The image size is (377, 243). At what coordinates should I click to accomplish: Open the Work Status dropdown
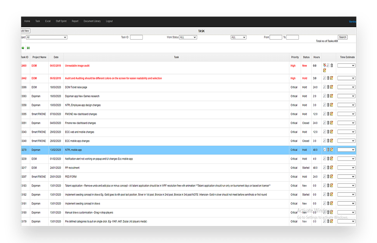coord(188,37)
